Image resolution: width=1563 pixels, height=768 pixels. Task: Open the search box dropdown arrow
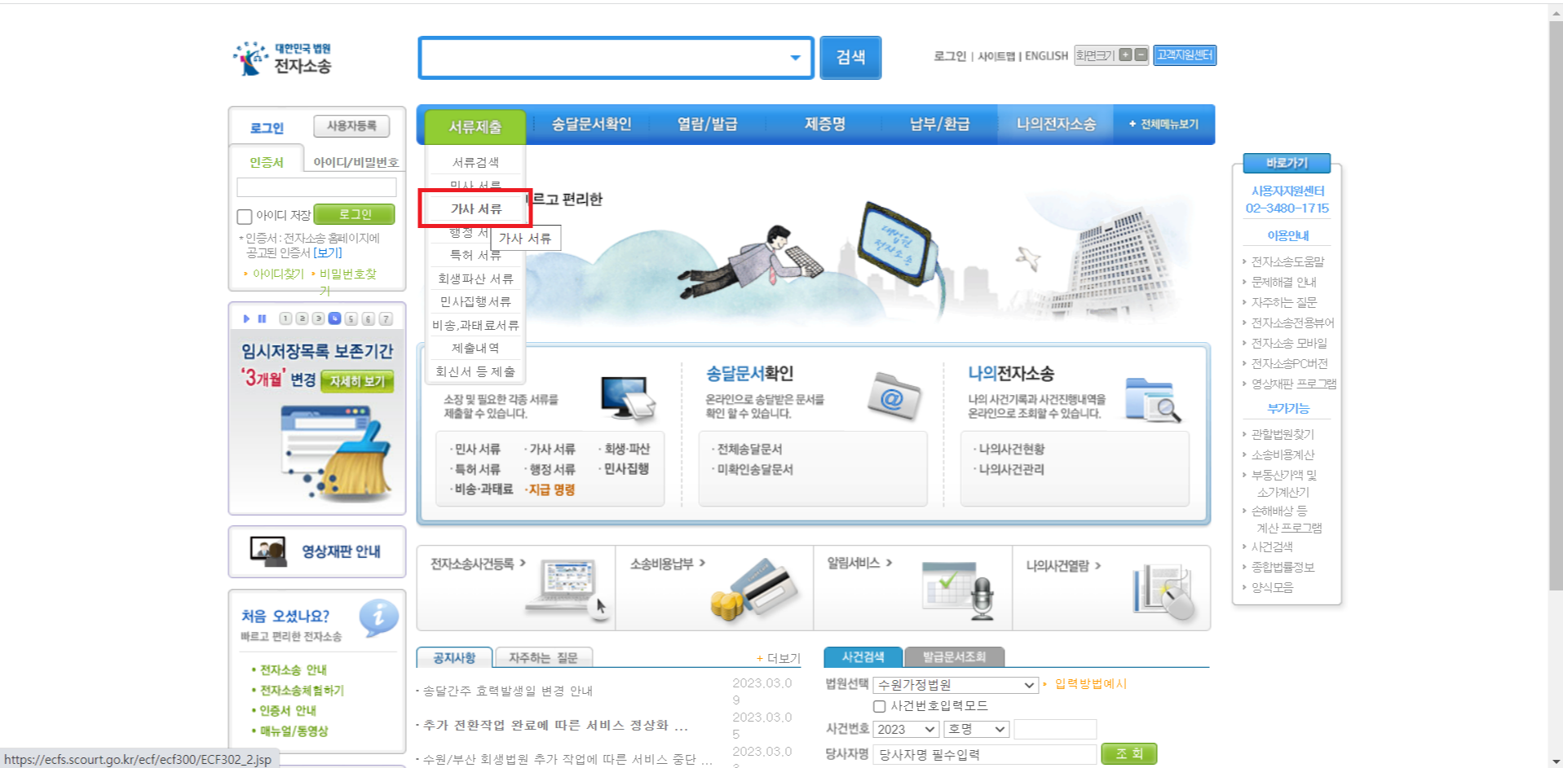[x=795, y=58]
